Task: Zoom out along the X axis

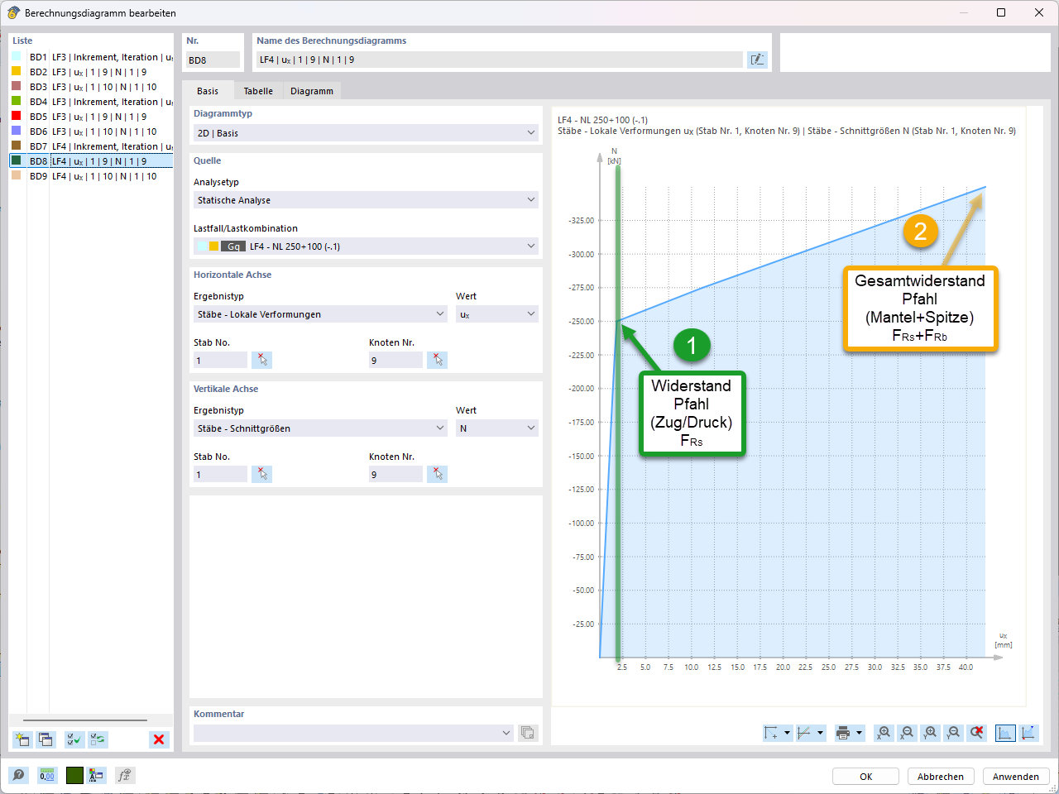Action: 908,733
